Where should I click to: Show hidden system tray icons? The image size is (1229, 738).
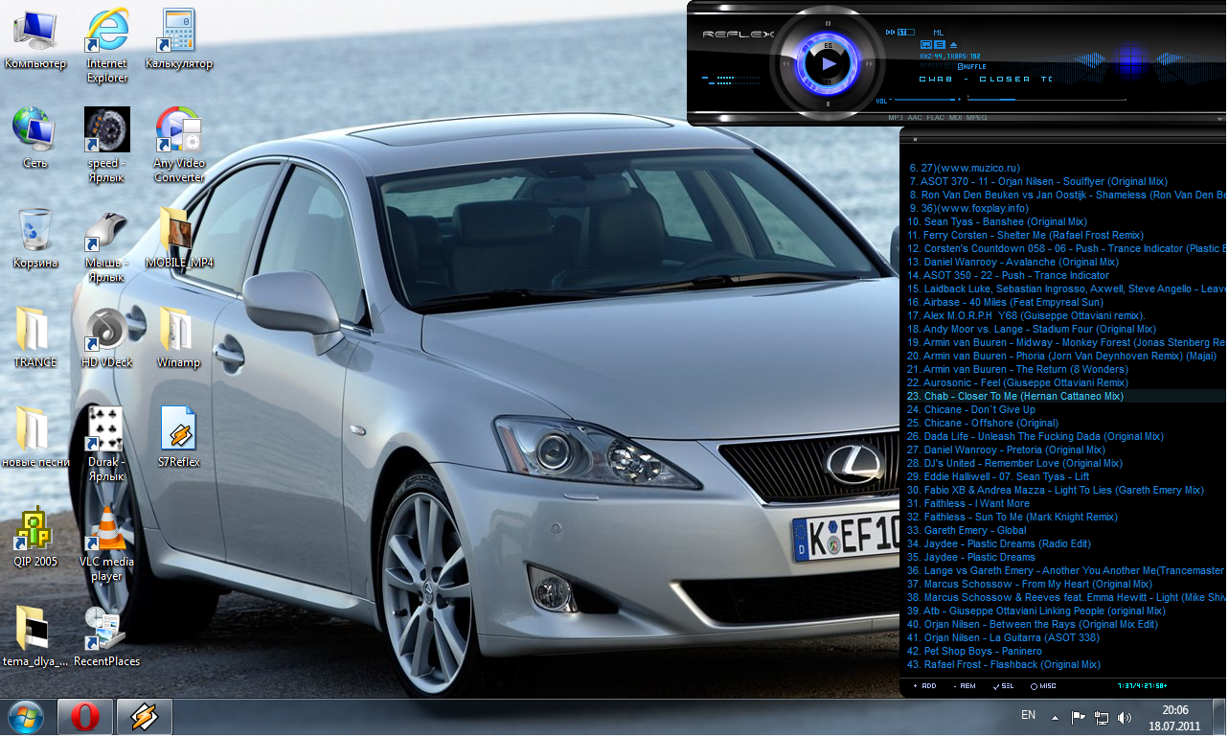[1055, 718]
